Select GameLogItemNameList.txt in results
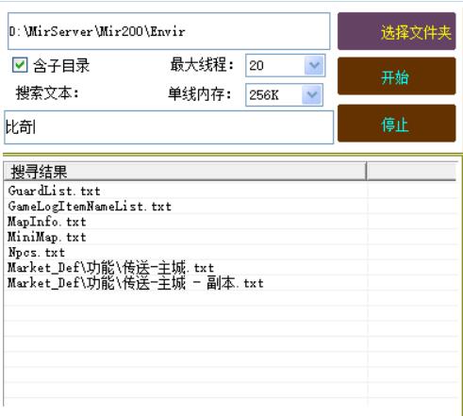Viewport: 463px width, 416px height. [90, 207]
